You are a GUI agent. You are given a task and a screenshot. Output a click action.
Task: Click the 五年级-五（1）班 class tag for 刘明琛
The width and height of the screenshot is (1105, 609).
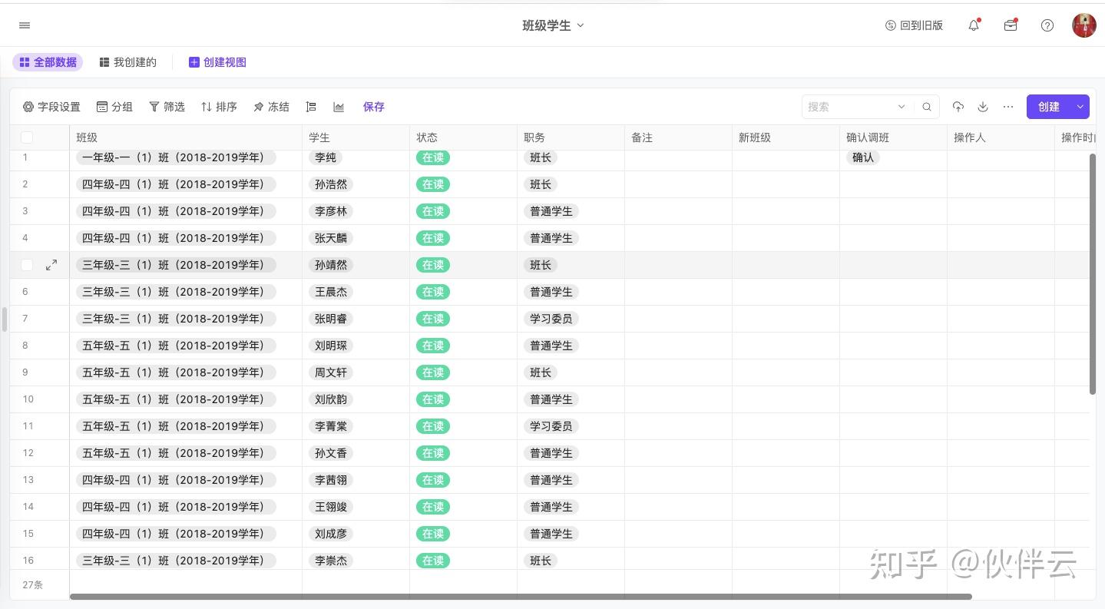(176, 346)
